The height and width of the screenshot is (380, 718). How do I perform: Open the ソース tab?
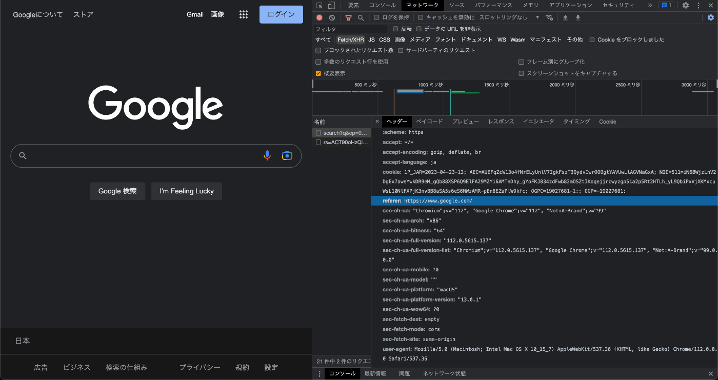point(456,5)
